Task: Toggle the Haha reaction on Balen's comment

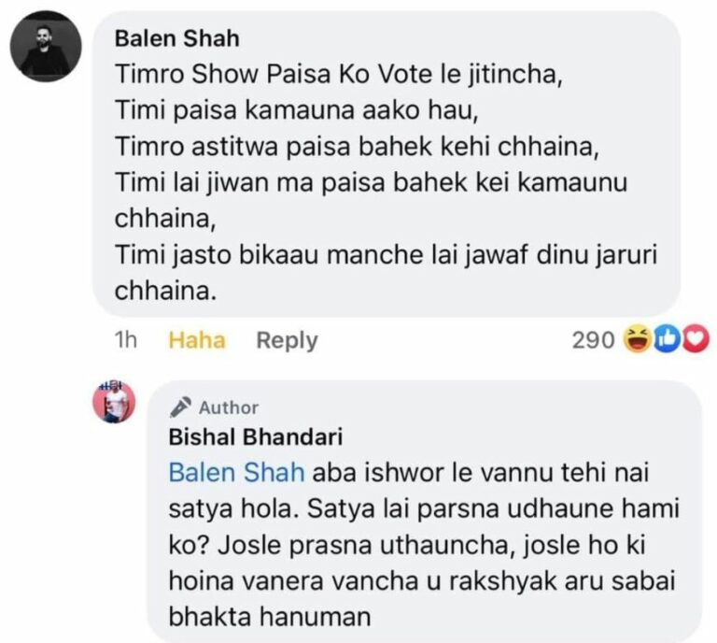Action: 196,341
